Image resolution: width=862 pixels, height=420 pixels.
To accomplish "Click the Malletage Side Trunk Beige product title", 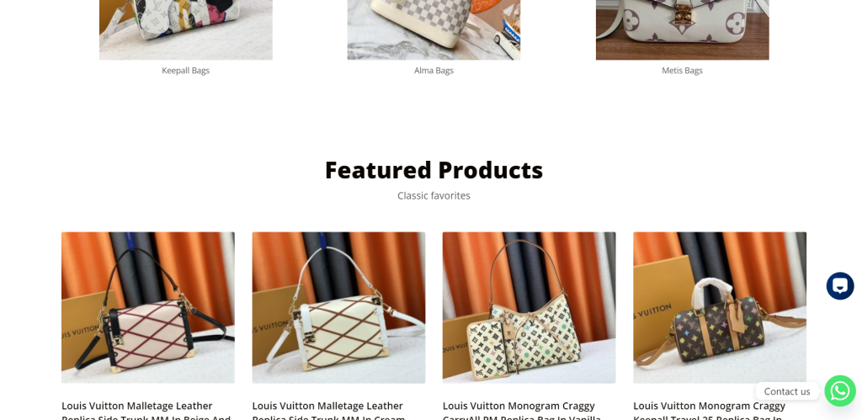I will click(x=146, y=412).
